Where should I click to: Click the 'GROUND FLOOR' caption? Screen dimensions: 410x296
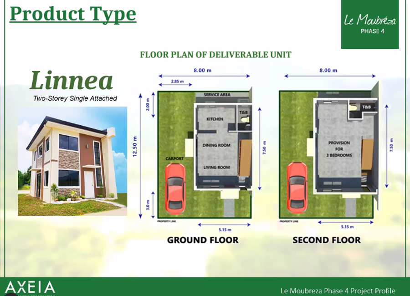point(203,240)
